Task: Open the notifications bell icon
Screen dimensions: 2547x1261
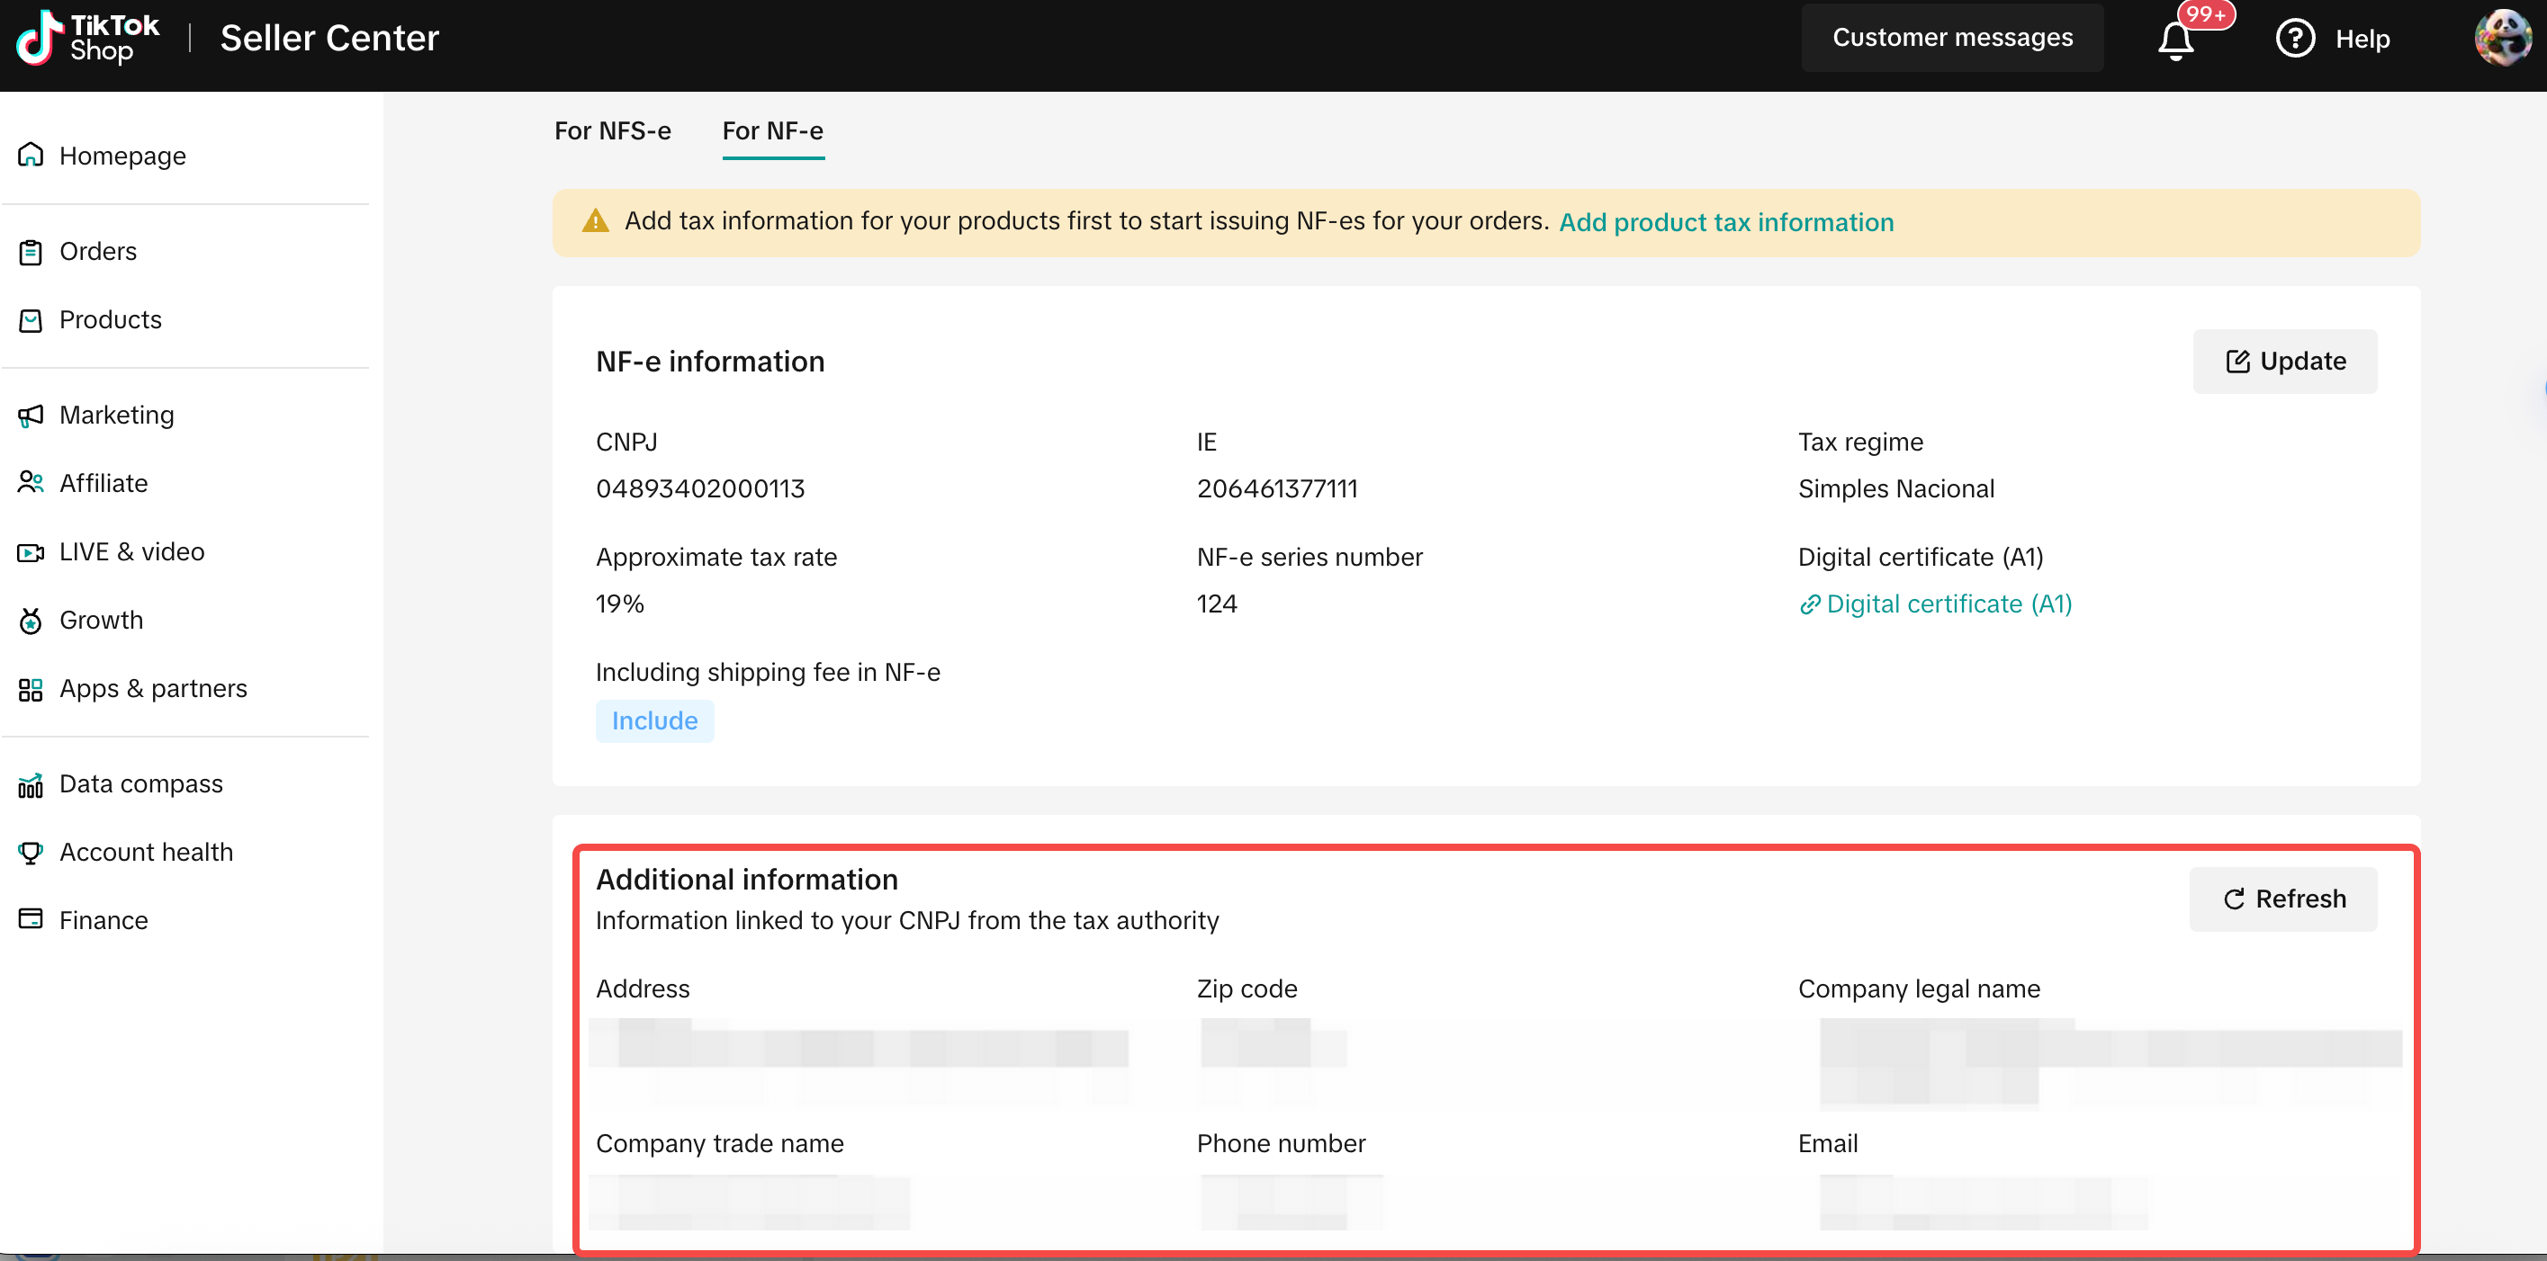Action: [x=2175, y=40]
